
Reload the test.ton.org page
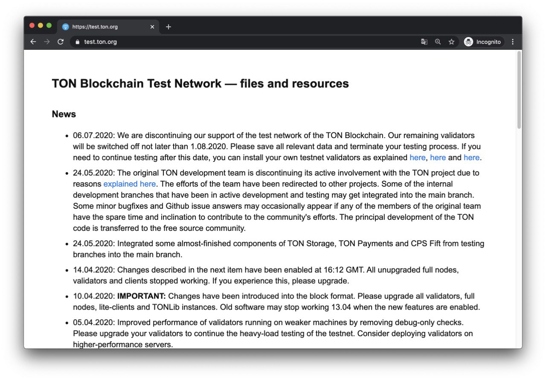[61, 42]
